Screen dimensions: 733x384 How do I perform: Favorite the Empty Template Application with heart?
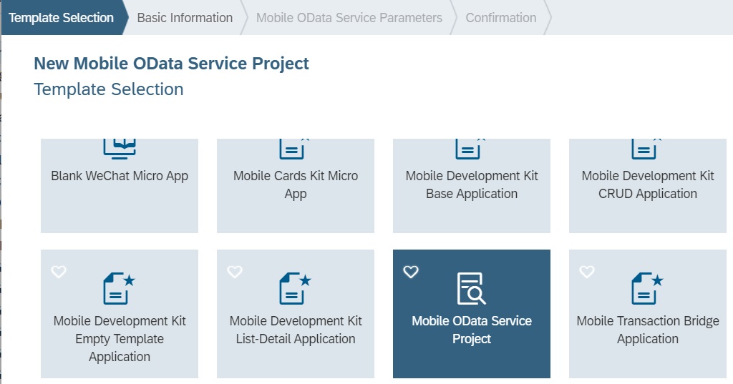point(59,272)
